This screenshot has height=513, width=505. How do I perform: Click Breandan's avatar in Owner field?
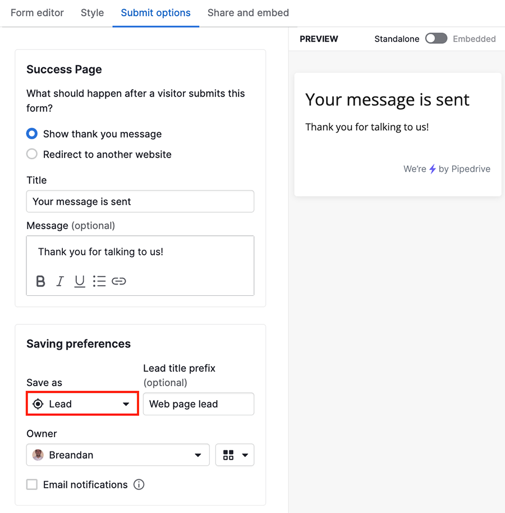(38, 455)
